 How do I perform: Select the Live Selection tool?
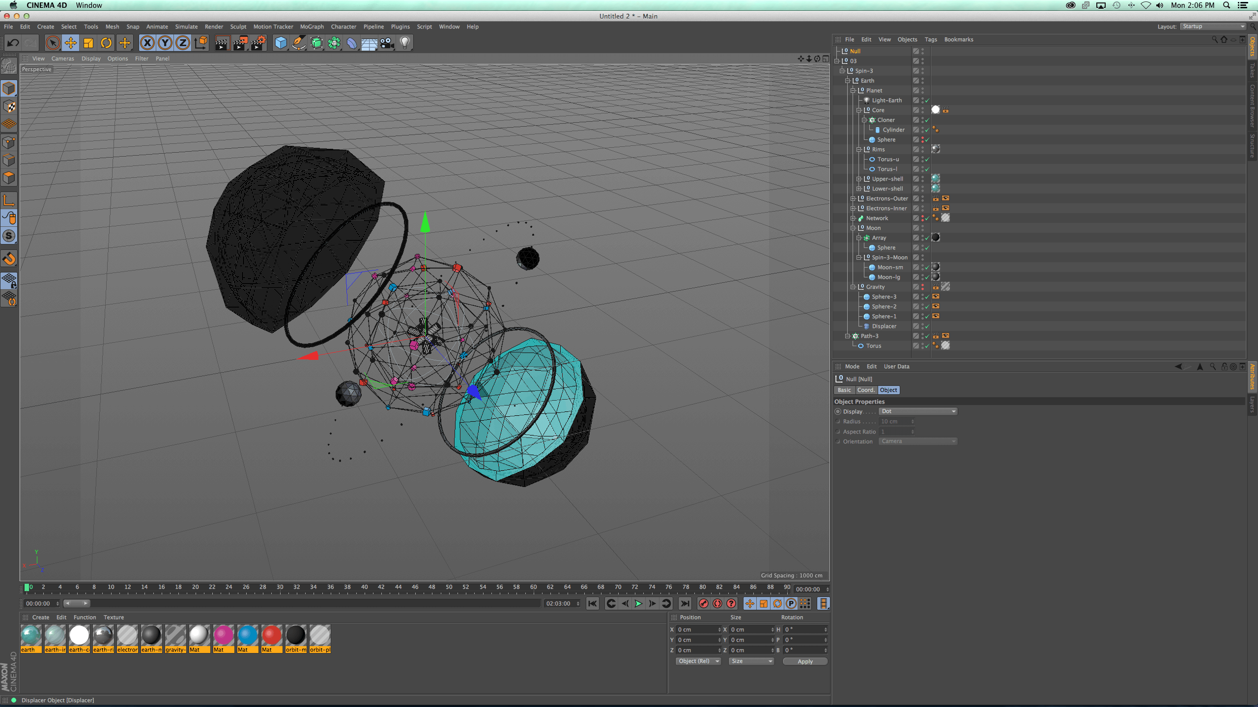pyautogui.click(x=53, y=43)
